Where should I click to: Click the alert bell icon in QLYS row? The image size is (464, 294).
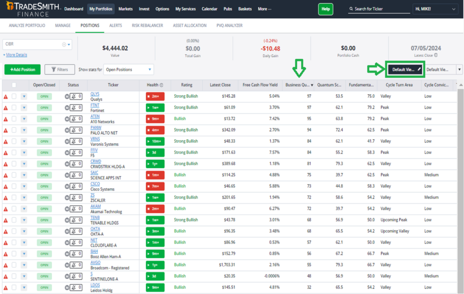[74, 96]
